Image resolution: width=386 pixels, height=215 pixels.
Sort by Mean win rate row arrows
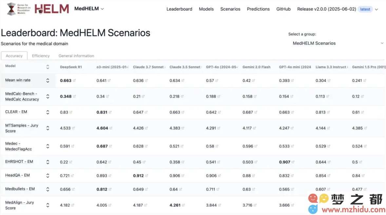coord(48,81)
